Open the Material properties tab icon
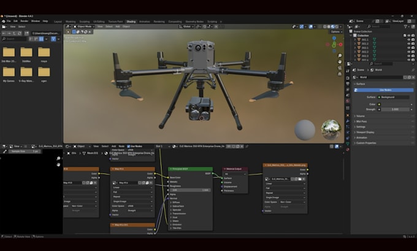 point(348,150)
